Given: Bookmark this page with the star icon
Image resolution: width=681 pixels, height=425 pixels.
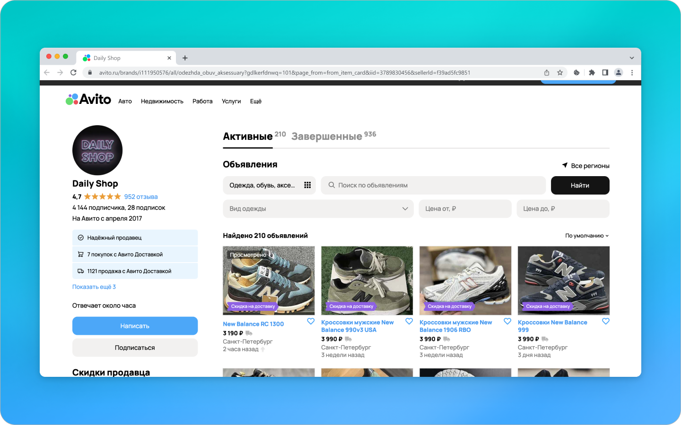Looking at the screenshot, I should (560, 72).
